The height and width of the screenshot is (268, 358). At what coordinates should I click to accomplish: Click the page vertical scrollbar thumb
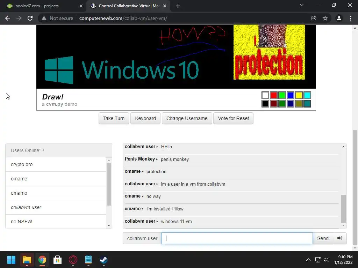click(355, 187)
